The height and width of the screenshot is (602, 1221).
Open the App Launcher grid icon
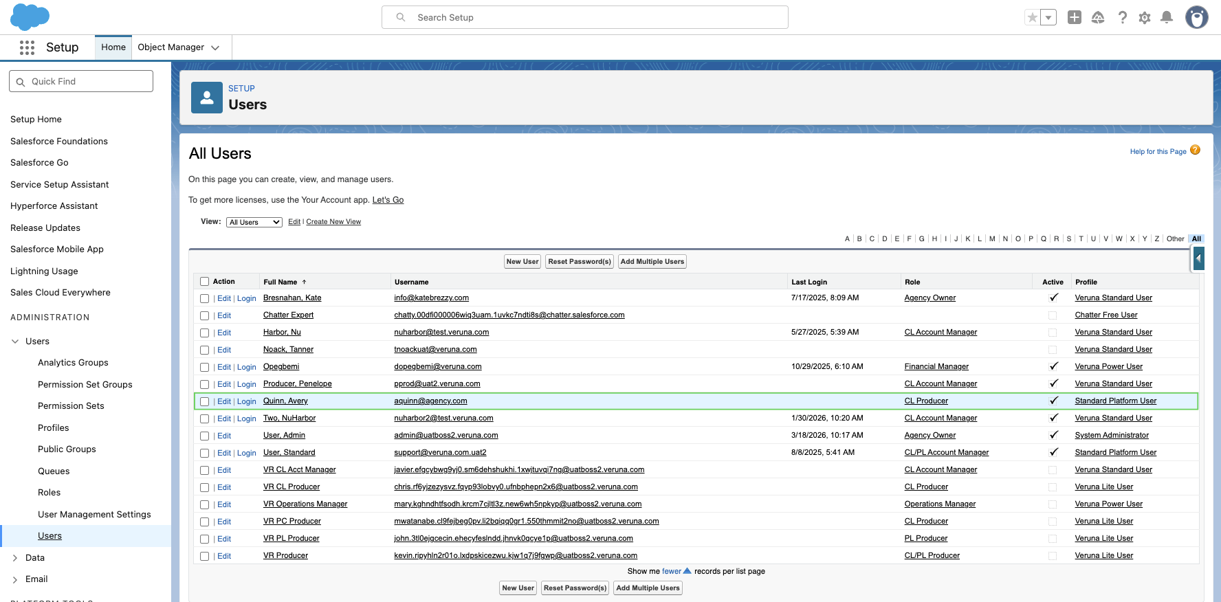[x=27, y=47]
